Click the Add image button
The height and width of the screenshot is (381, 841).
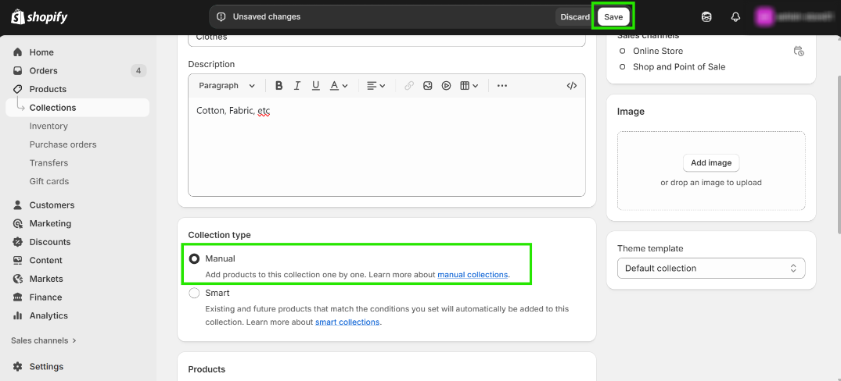[711, 162]
